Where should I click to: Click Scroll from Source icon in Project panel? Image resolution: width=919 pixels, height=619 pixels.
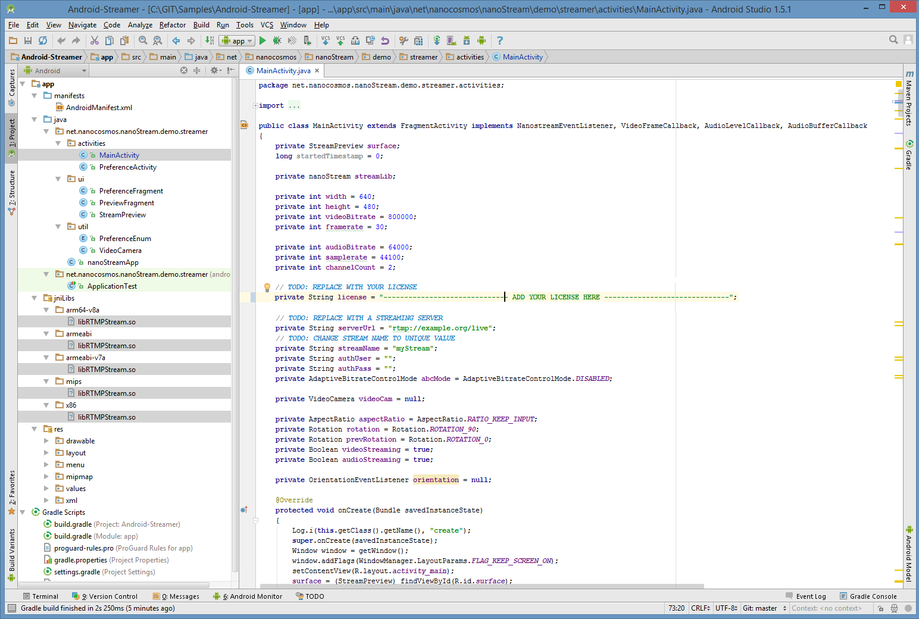point(184,70)
